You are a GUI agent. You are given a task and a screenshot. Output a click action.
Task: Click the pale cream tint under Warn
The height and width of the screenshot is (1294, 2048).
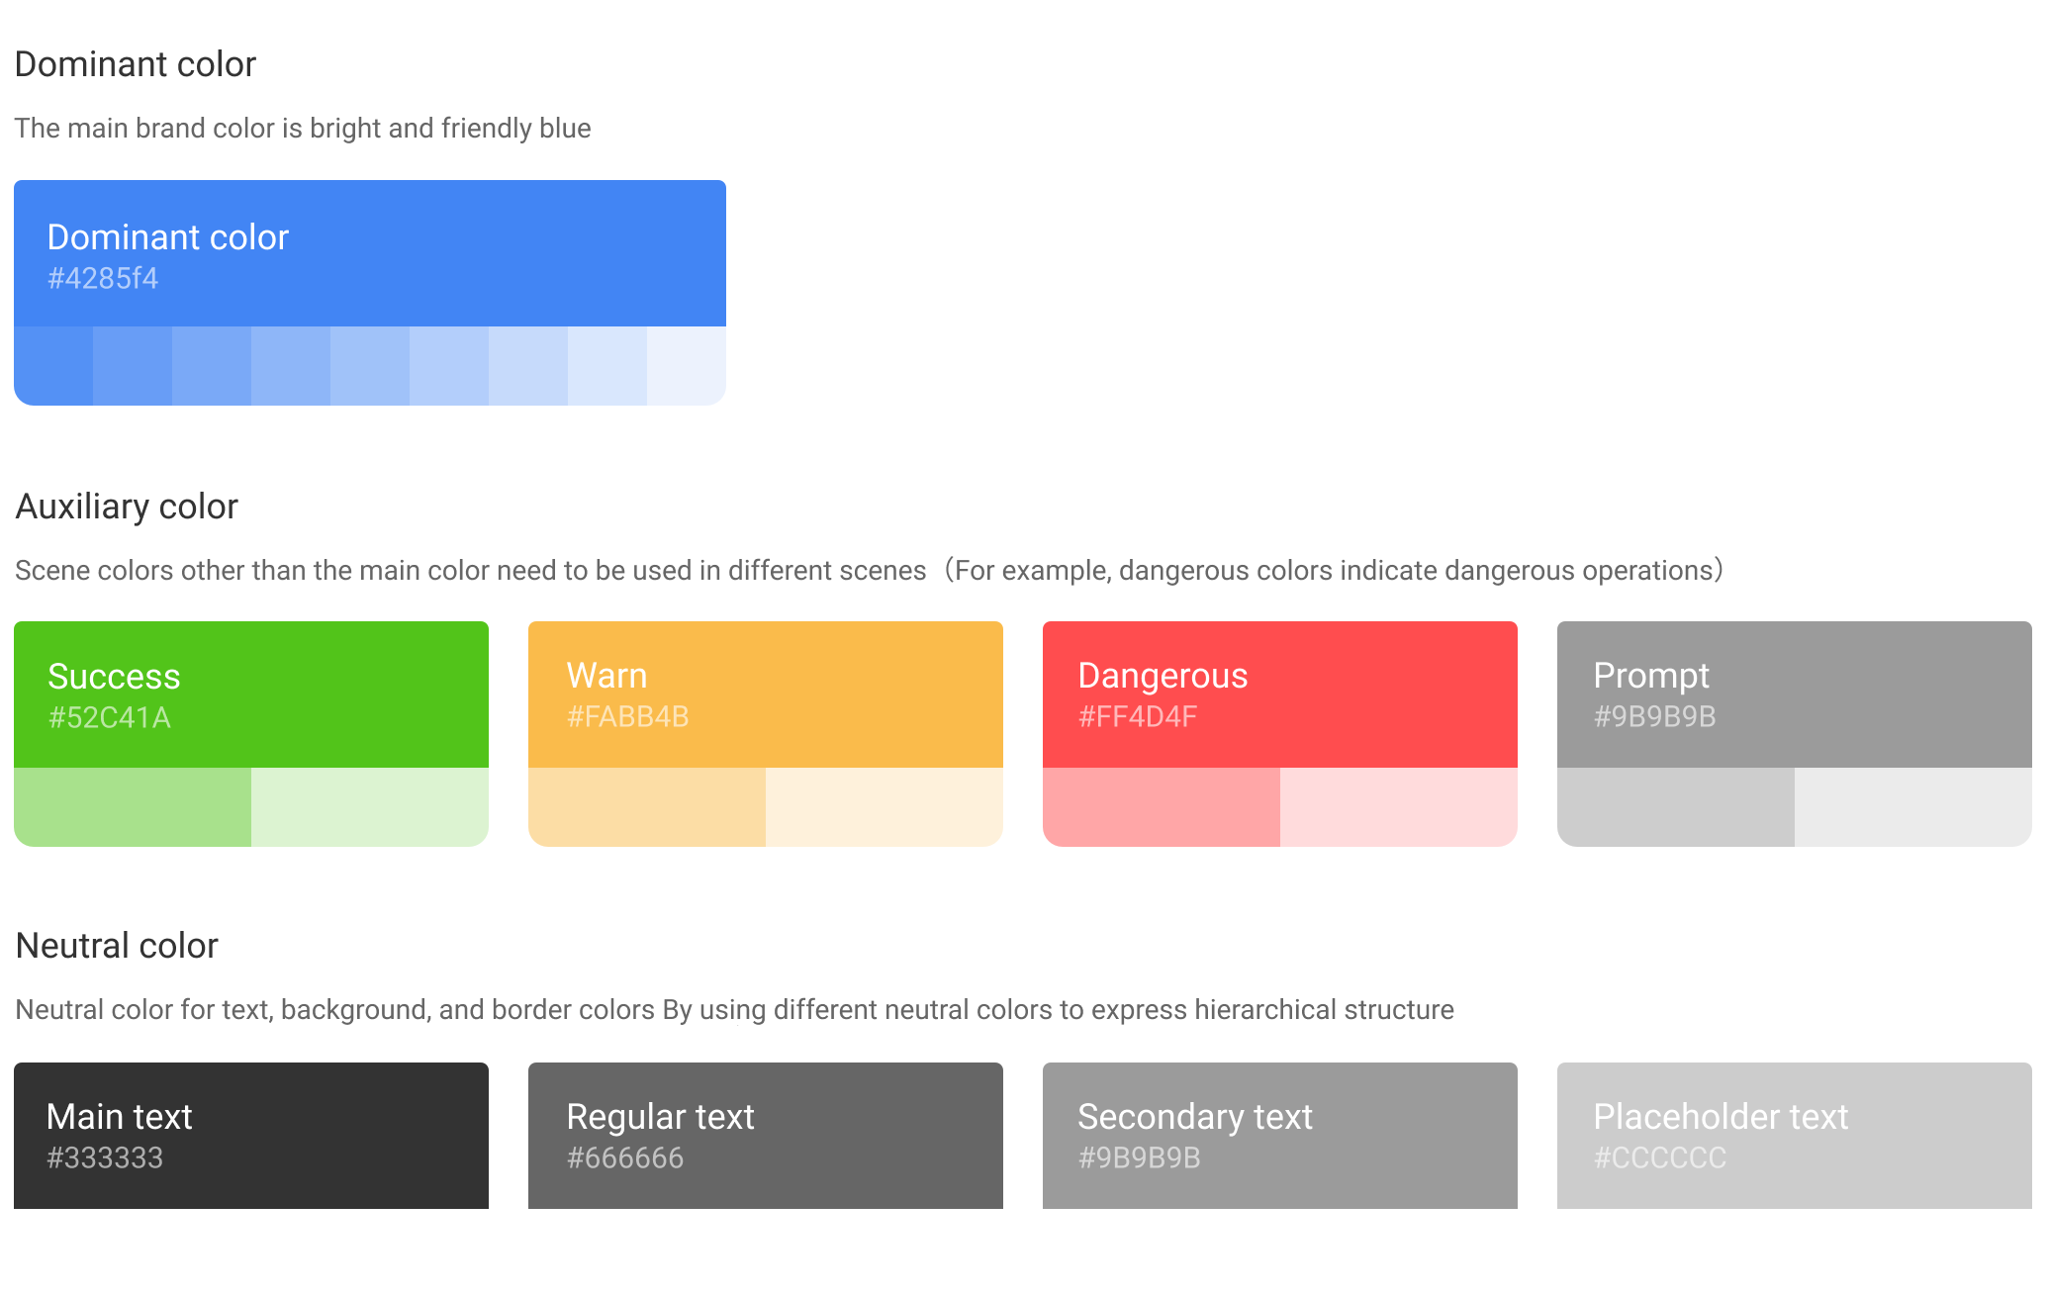click(884, 807)
